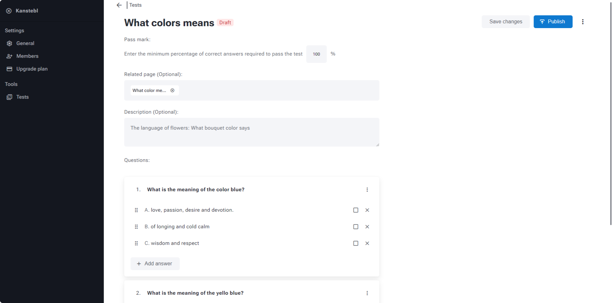This screenshot has height=303, width=612.
Task: Open the three-dot menu beside Publish
Action: pos(583,22)
